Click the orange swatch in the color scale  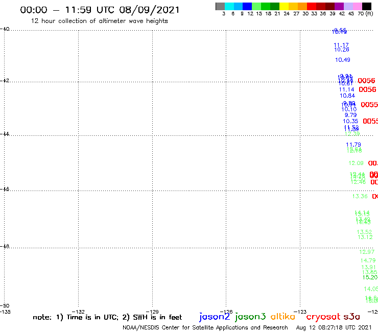point(302,6)
